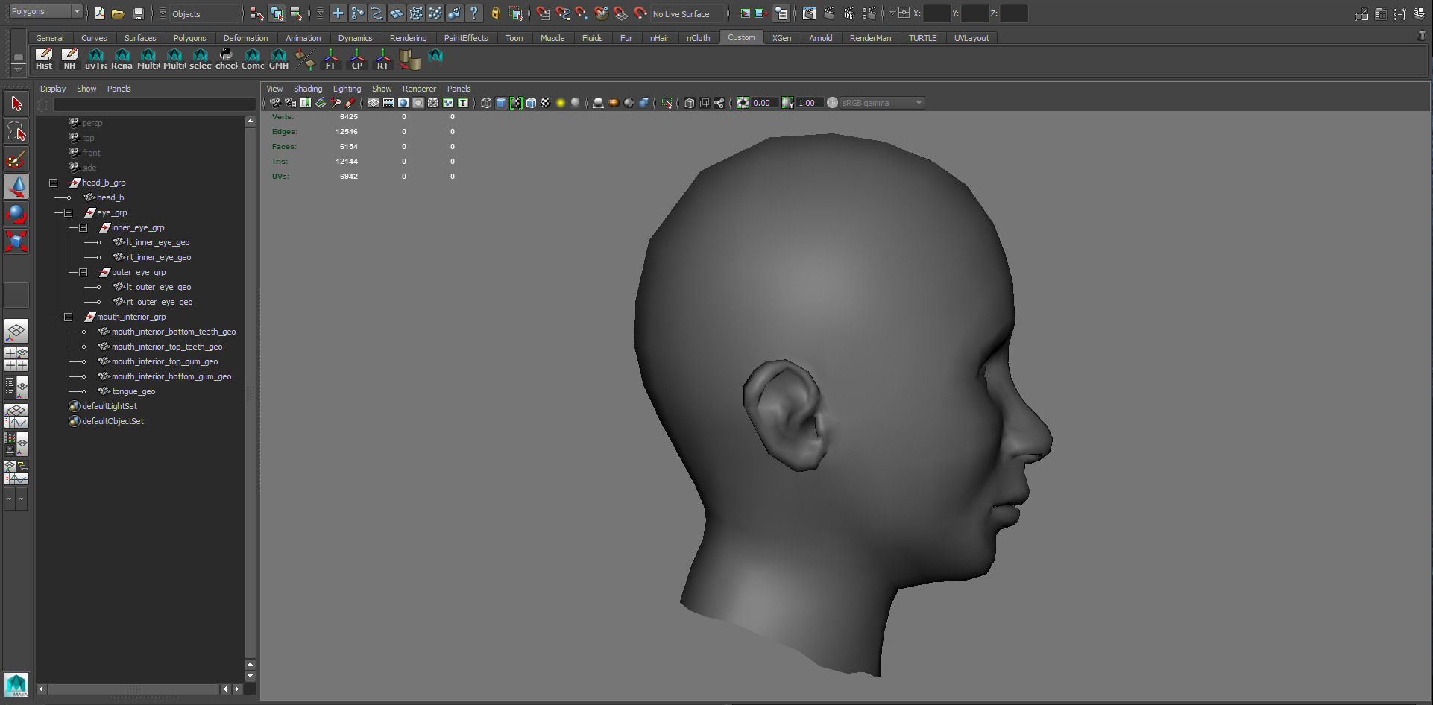Toggle wireframe display cube in viewport toolbar
The height and width of the screenshot is (705, 1433).
(486, 103)
